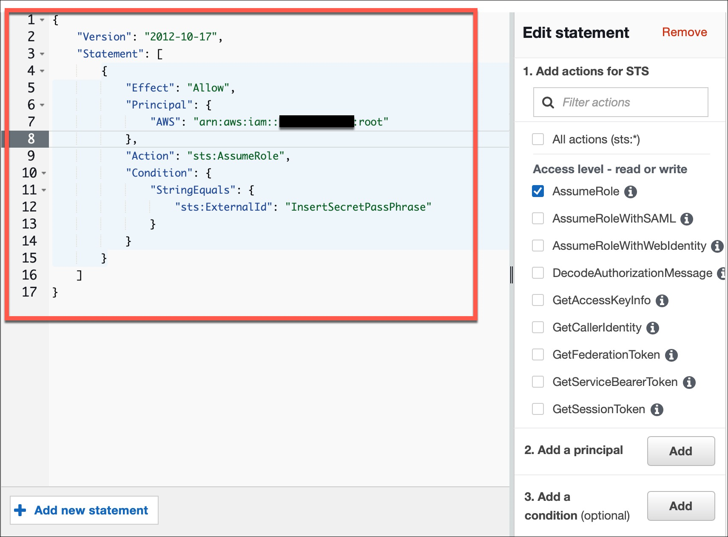Click the AssumeRoleWithWebIdentity info icon
Viewport: 728px width, 537px height.
pyautogui.click(x=718, y=246)
